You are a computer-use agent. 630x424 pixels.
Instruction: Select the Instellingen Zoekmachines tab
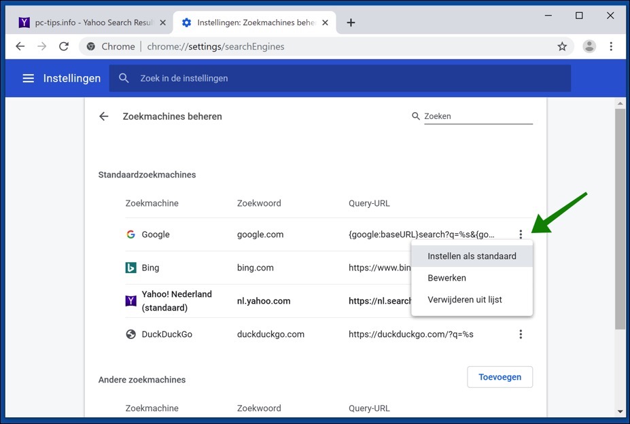(x=255, y=22)
